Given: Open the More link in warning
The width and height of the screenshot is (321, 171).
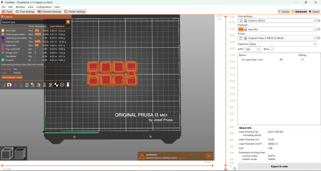Looking at the screenshot, I should point(182,158).
